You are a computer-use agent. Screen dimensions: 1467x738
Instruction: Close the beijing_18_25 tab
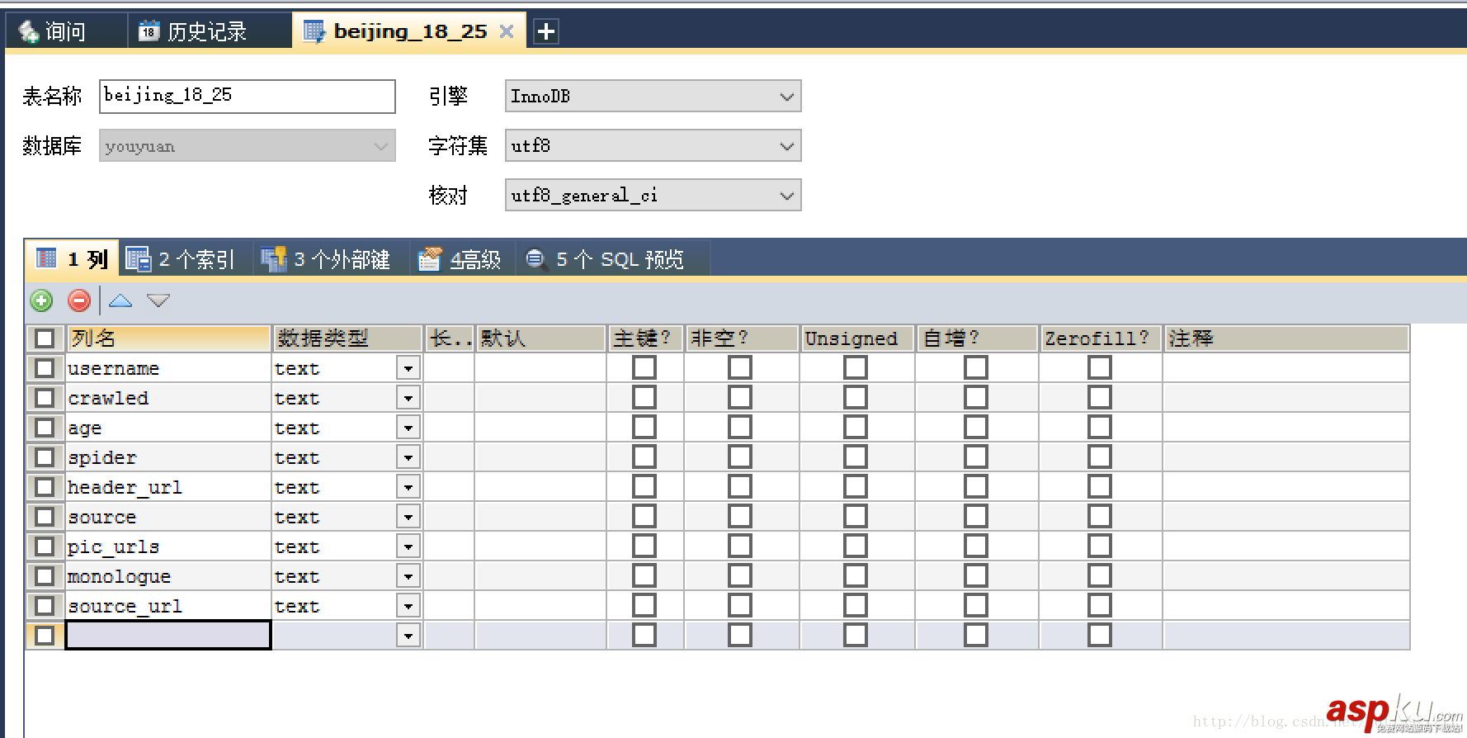[507, 31]
